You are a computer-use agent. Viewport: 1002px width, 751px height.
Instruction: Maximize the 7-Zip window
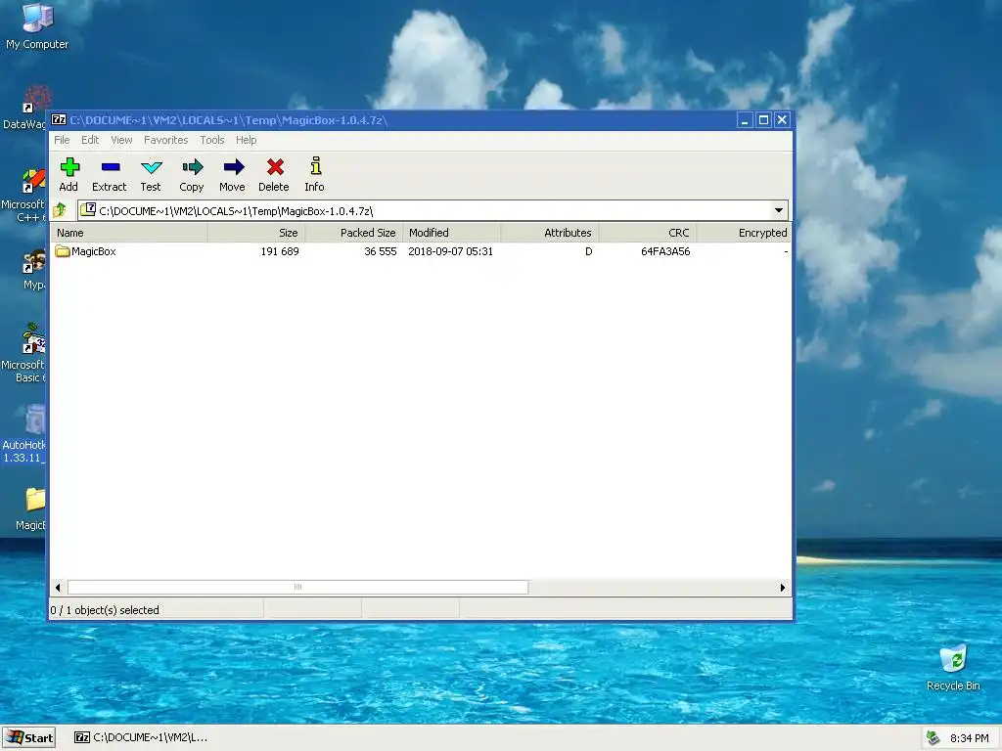[763, 120]
